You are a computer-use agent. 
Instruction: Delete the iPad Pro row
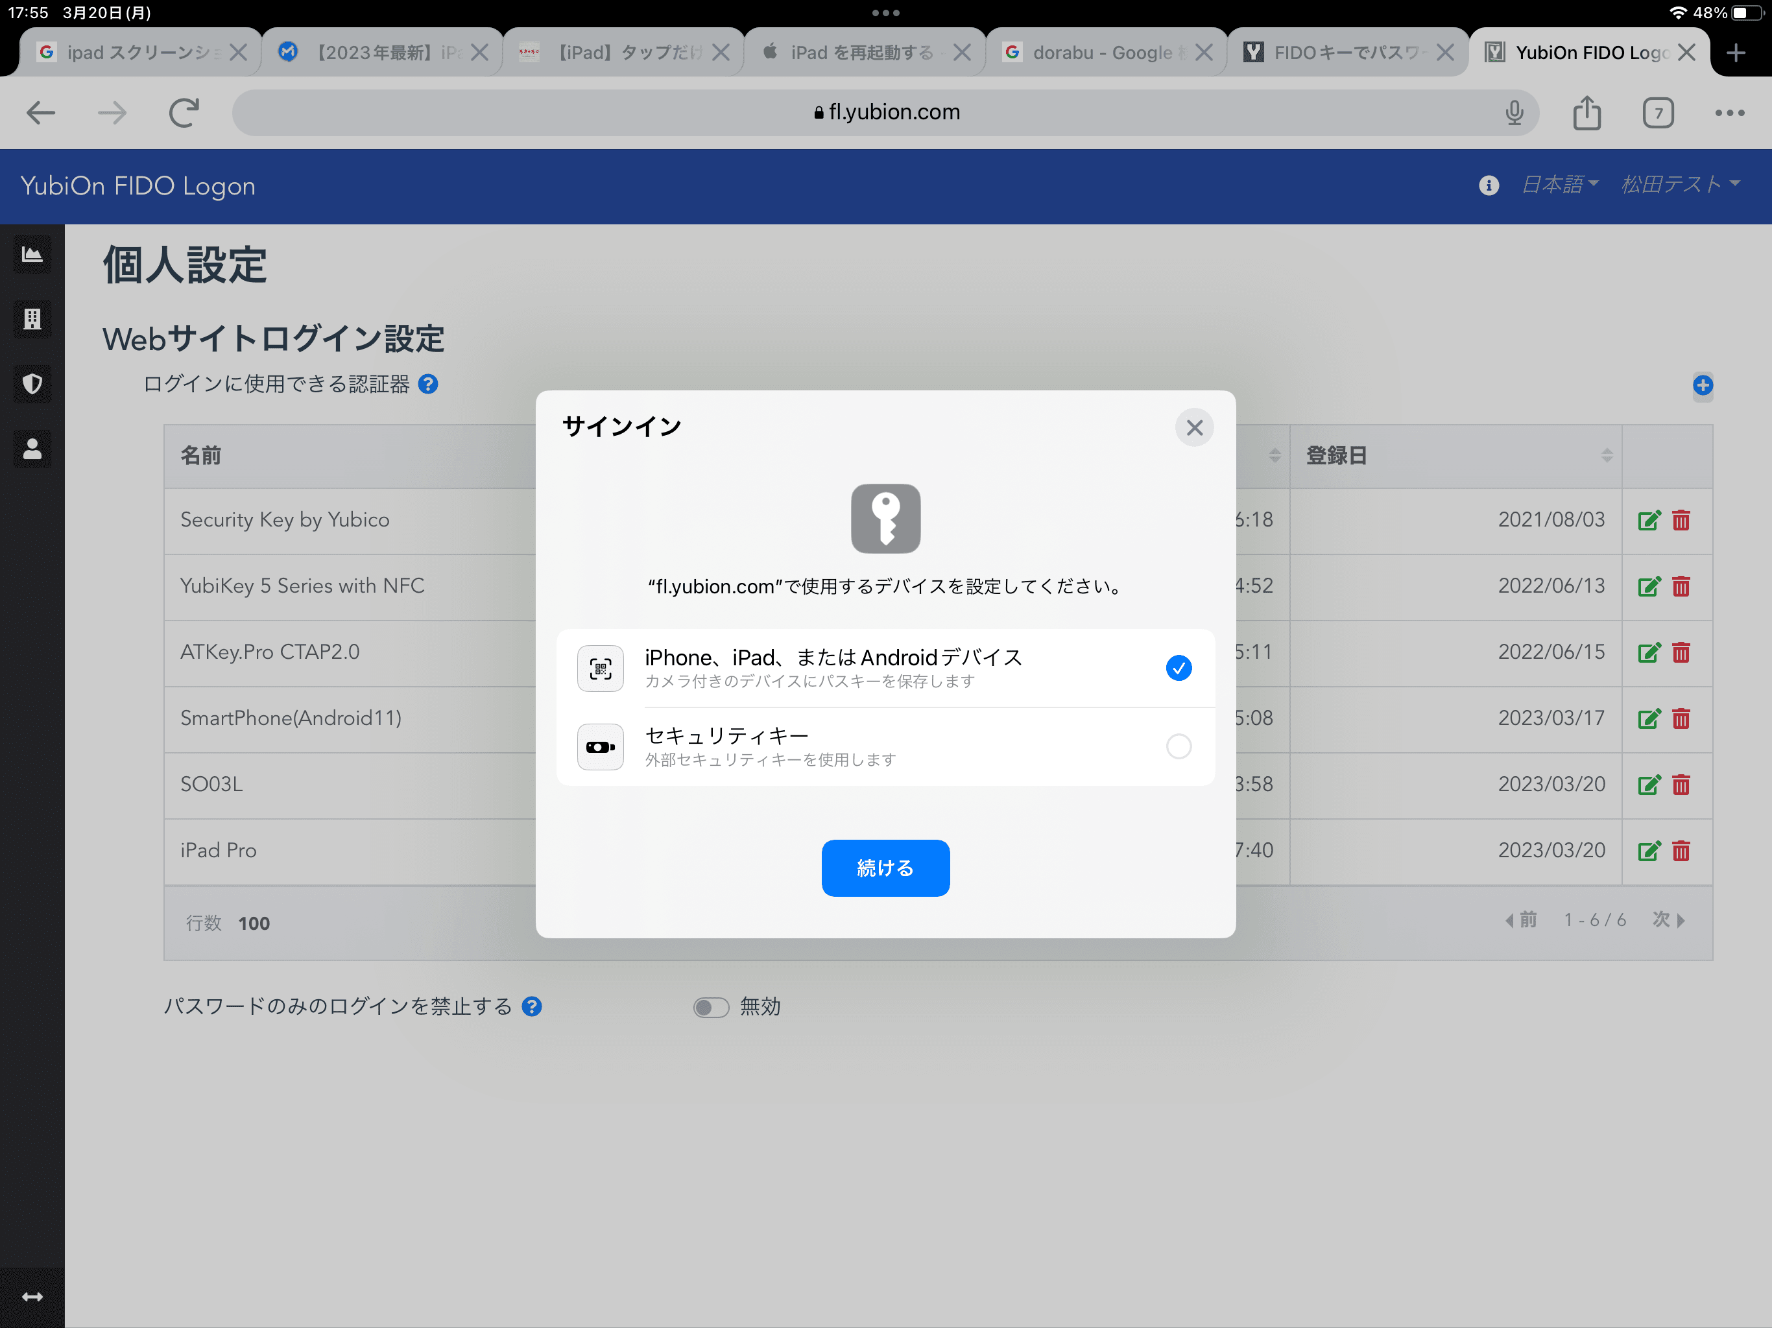click(1681, 851)
